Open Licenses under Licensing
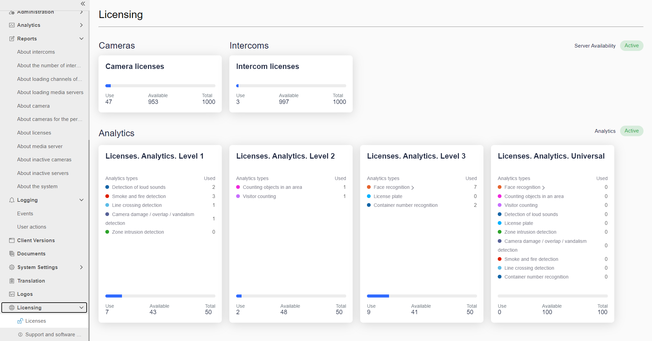 (x=35, y=321)
